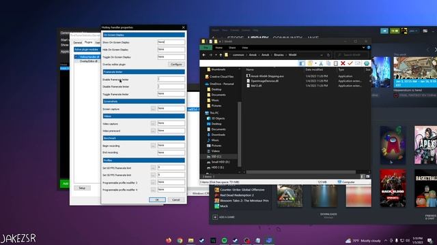The height and width of the screenshot is (245, 437).
Task: Open Chrome from the taskbar
Action: pyautogui.click(x=180, y=240)
